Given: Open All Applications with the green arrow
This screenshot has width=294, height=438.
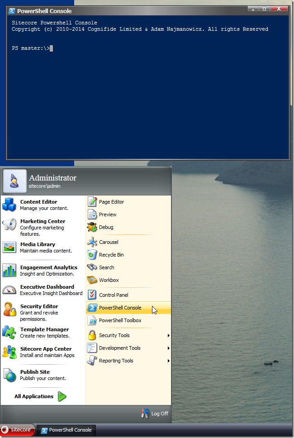Looking at the screenshot, I should (62, 397).
